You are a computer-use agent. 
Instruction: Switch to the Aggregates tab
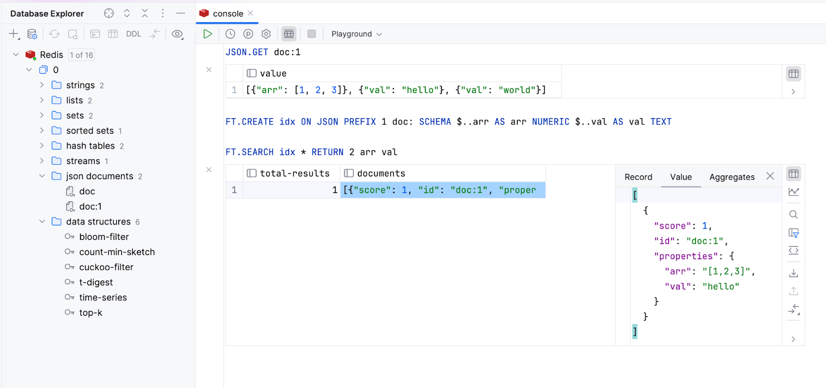(x=732, y=177)
